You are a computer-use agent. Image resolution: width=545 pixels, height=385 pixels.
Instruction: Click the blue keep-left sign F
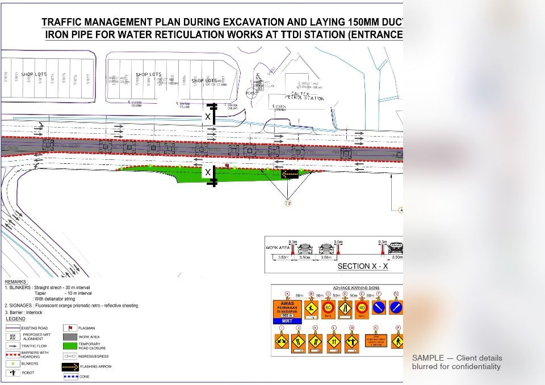(379, 308)
